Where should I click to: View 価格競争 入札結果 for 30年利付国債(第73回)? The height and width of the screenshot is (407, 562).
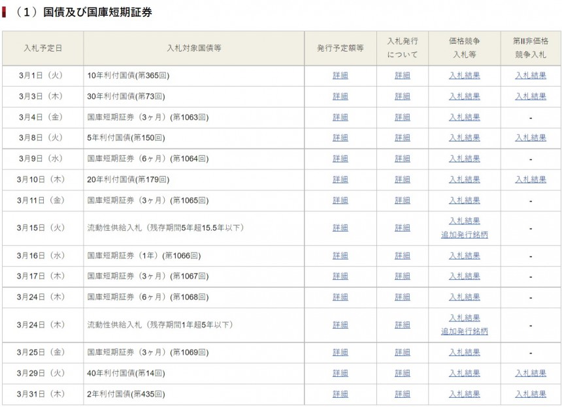(464, 97)
